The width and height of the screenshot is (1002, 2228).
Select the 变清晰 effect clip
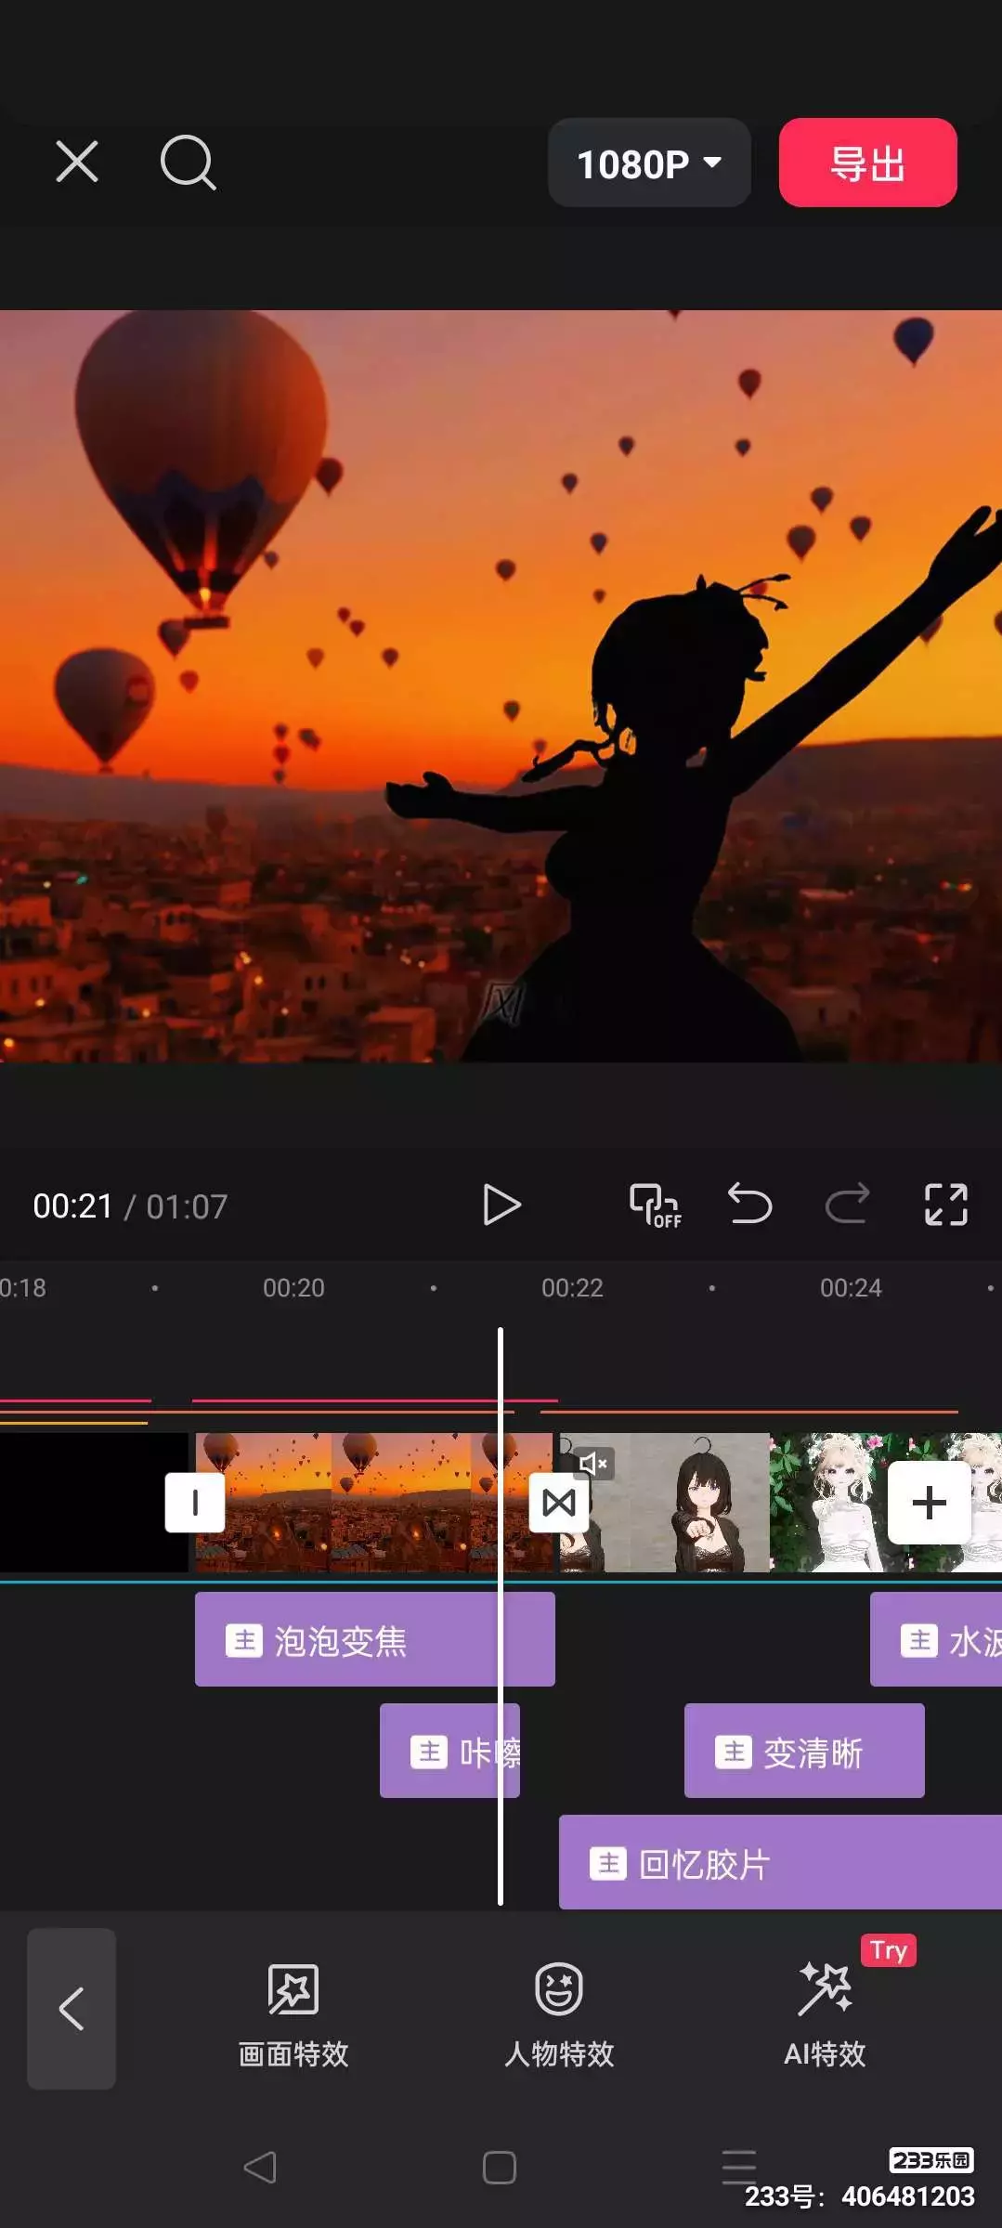point(804,1751)
